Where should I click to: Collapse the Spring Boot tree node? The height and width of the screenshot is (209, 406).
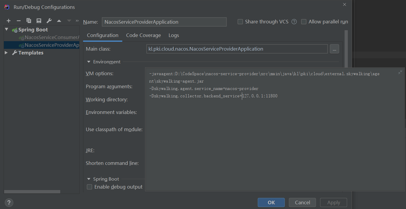[7, 29]
